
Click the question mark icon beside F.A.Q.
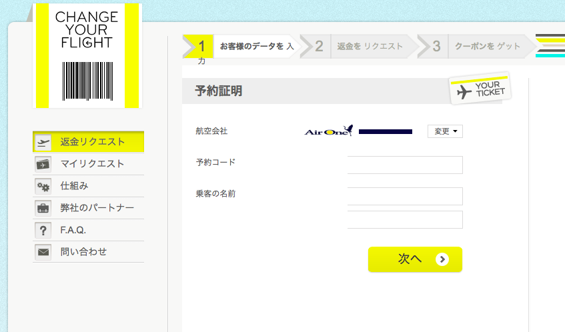(x=43, y=230)
